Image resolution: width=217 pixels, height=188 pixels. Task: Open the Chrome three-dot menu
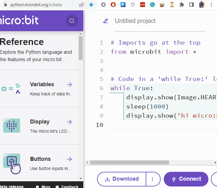point(211,5)
